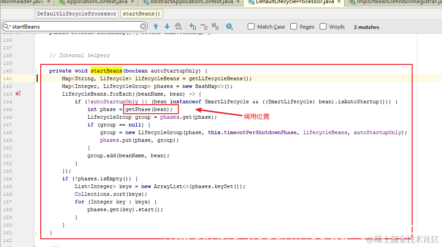Click line number 148 in the gutter
The image size is (442, 247).
tap(7, 132)
